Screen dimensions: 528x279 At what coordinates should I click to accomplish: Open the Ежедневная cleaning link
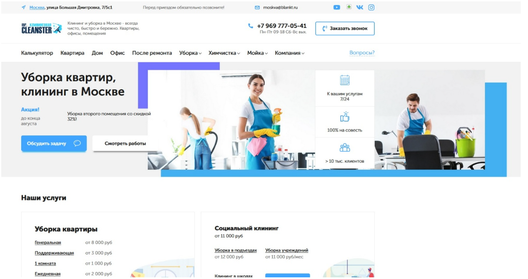click(48, 274)
